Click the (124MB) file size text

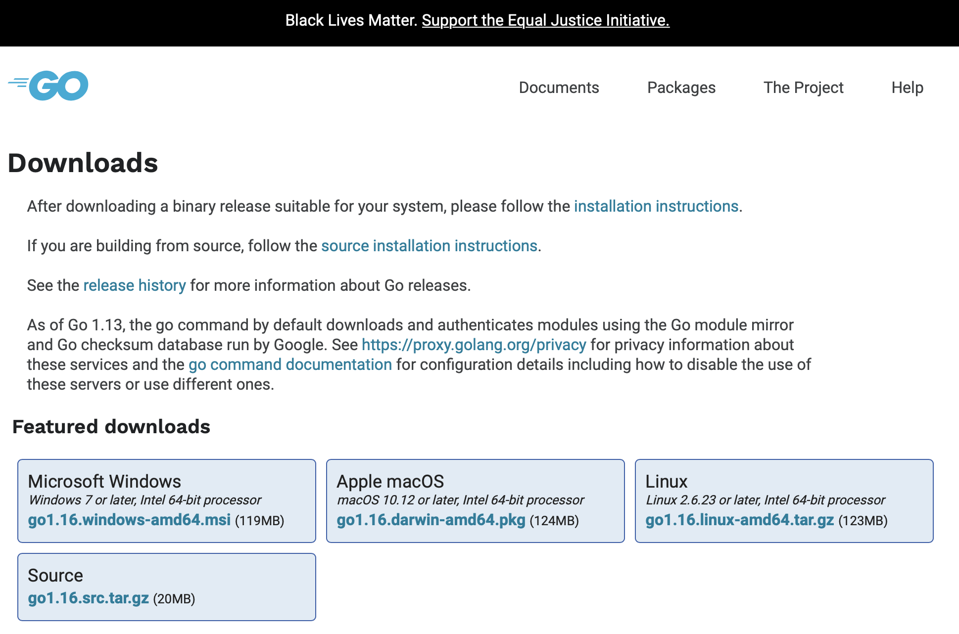pos(554,521)
